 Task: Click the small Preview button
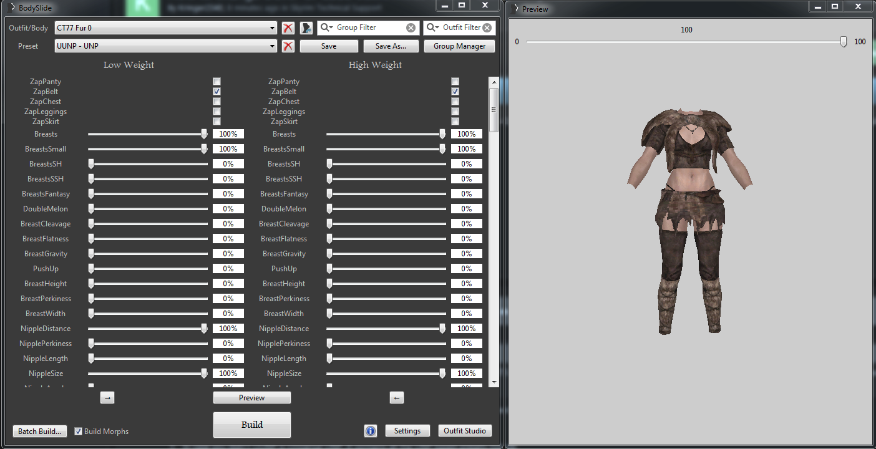[252, 398]
